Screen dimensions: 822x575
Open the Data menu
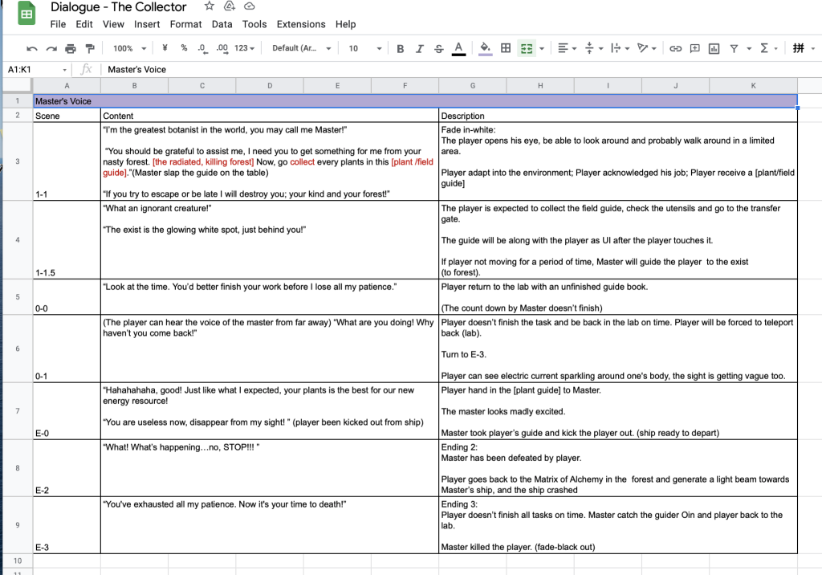(x=222, y=24)
